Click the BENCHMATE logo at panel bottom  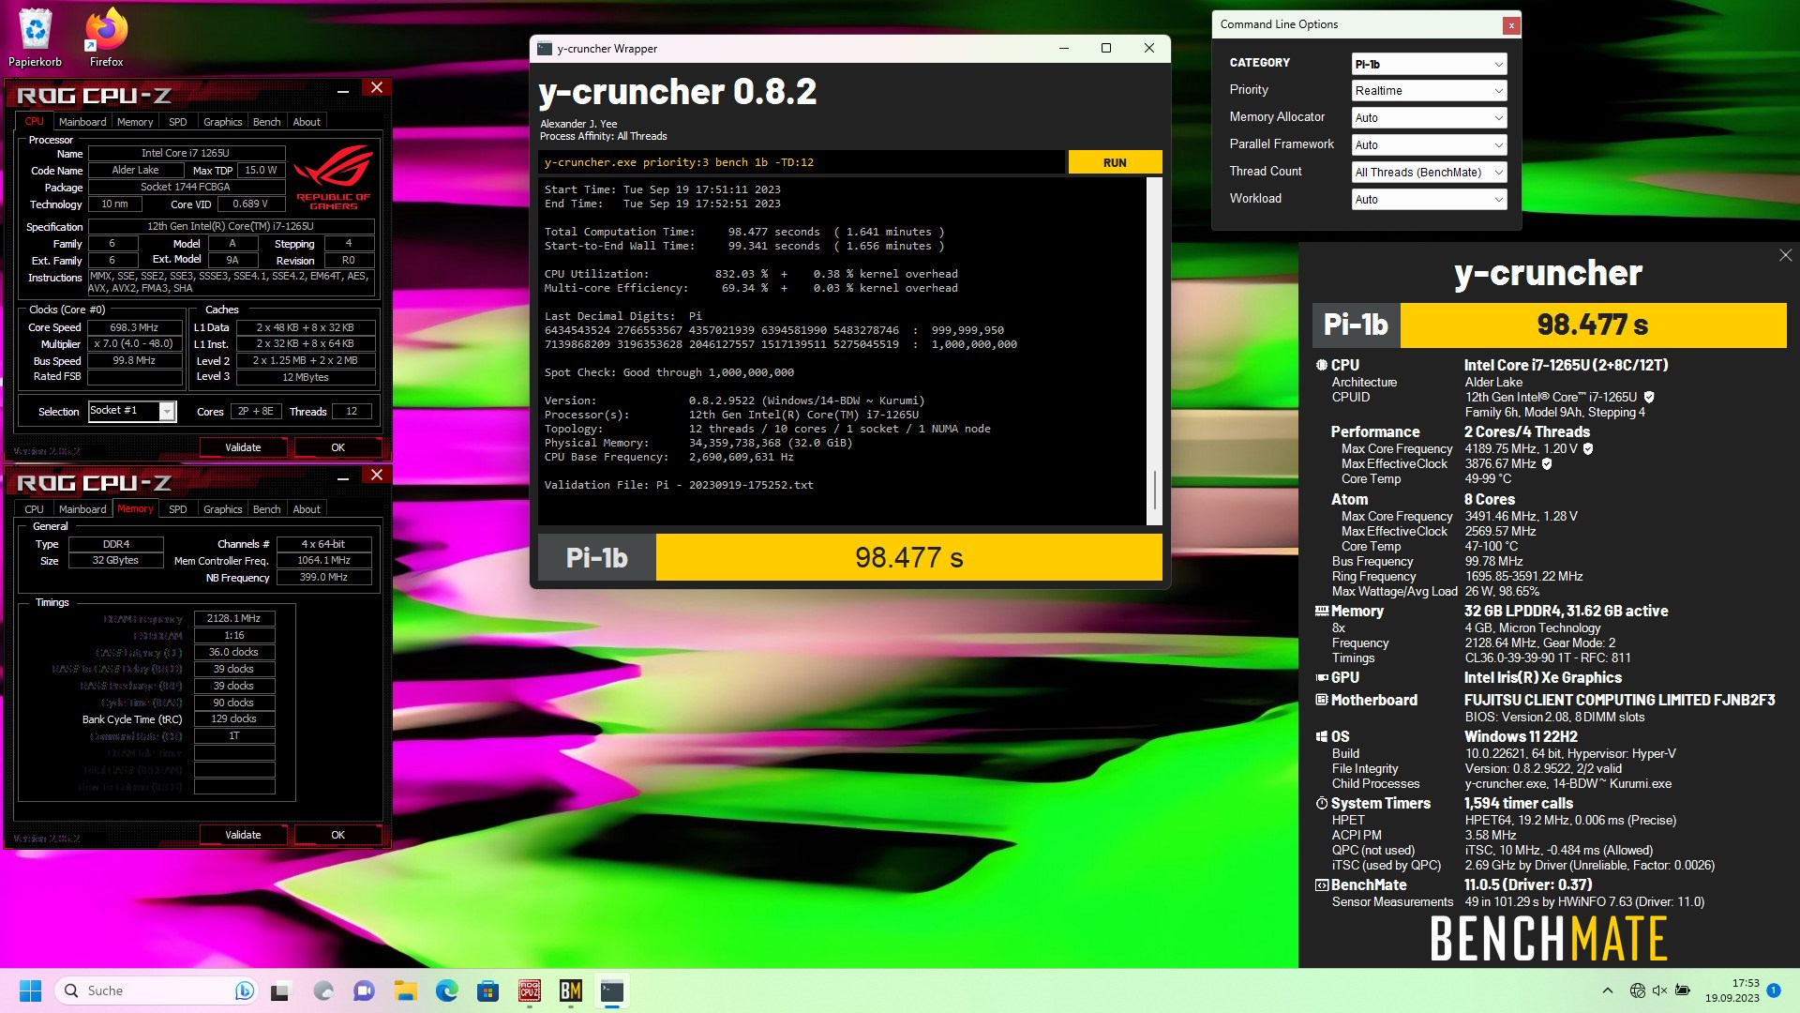click(x=1548, y=939)
